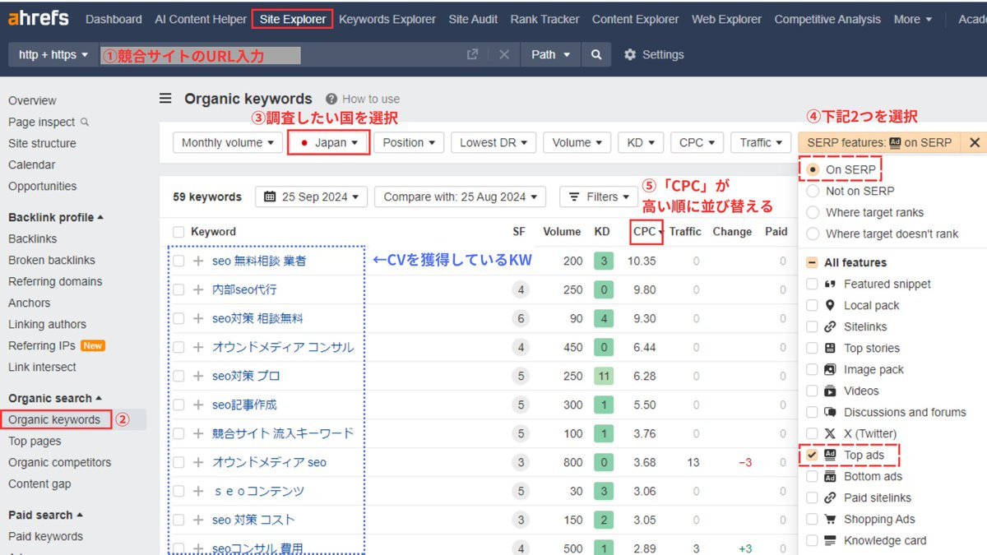Select the Not on SERP radio option
This screenshot has width=987, height=555.
click(813, 191)
